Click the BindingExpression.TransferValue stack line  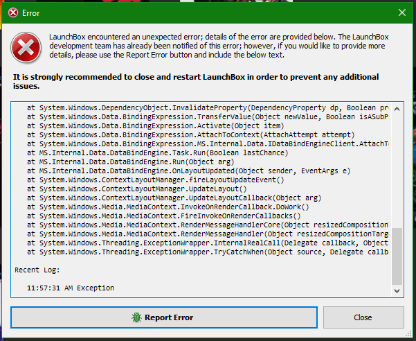point(208,117)
